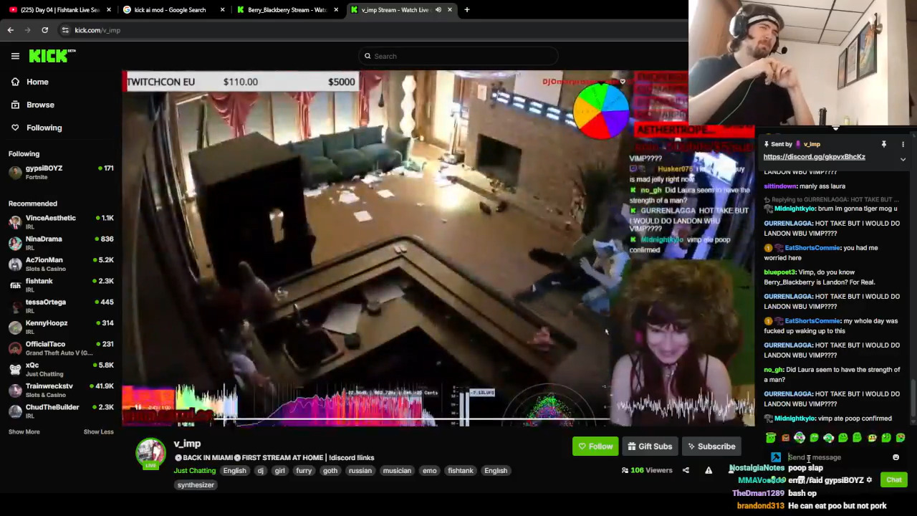Select the synthesizer tag
The height and width of the screenshot is (516, 917).
pos(196,485)
